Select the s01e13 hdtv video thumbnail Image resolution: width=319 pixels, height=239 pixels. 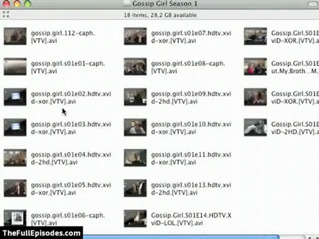135,188
